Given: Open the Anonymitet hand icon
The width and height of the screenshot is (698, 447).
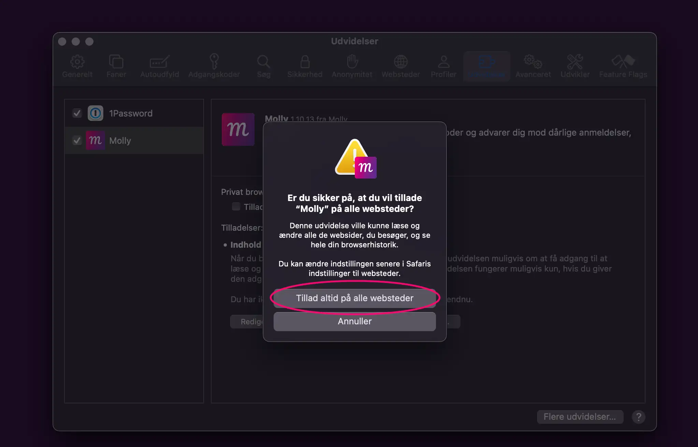Looking at the screenshot, I should click(x=352, y=62).
